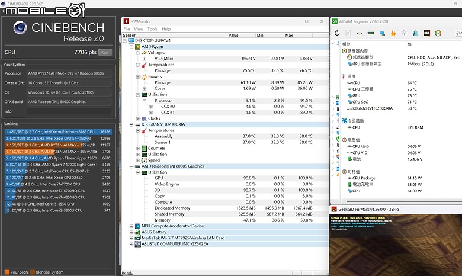Expand the NPU Compute Accelerator Device node
Image resolution: width=462 pixels, height=276 pixels.
tap(131, 226)
